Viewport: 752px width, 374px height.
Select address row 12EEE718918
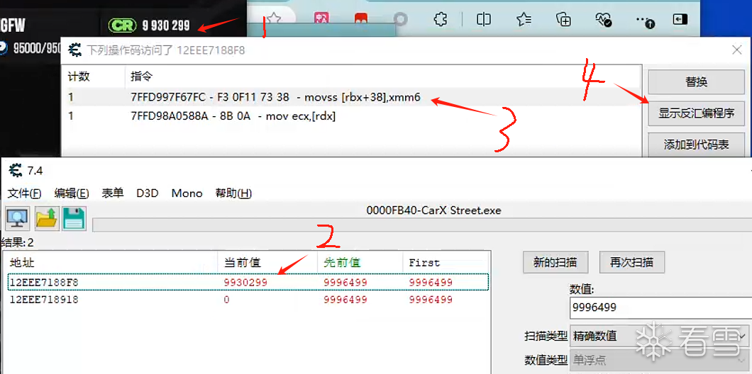[x=248, y=300]
